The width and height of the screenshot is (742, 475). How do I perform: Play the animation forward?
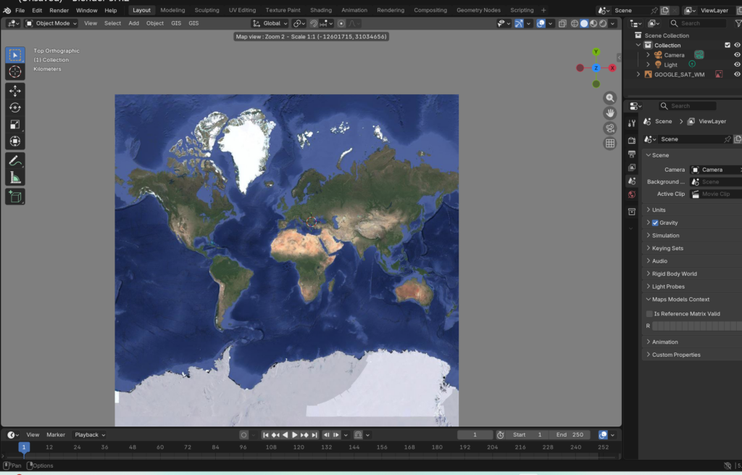[x=294, y=434]
